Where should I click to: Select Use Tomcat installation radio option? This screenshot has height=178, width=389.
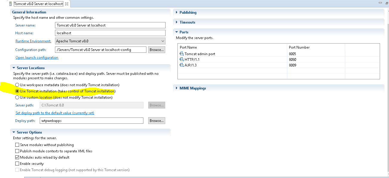point(17,91)
